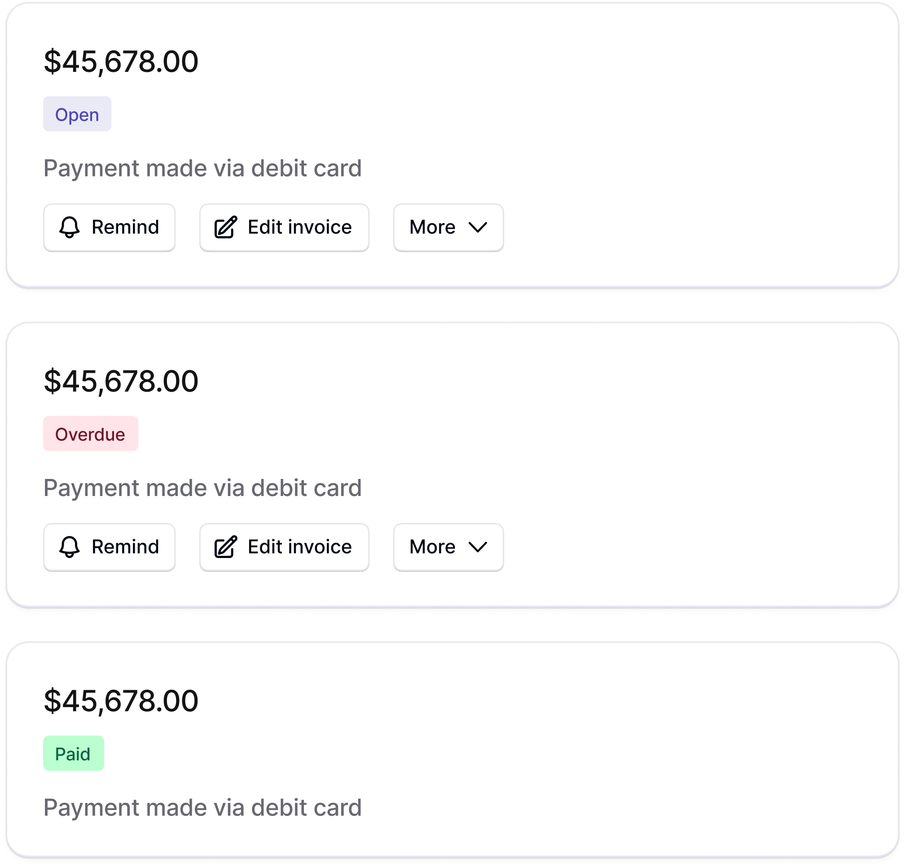905x868 pixels.
Task: Click the bell icon on the Open invoice
Action: [x=70, y=227]
